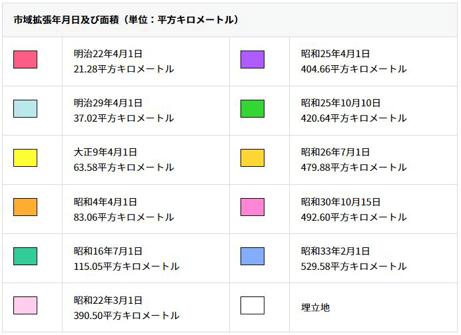
Task: Click the red swatch for 明治22年4月1日
Action: point(25,60)
